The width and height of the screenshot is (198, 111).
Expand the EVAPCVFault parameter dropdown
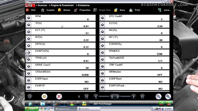(102, 87)
